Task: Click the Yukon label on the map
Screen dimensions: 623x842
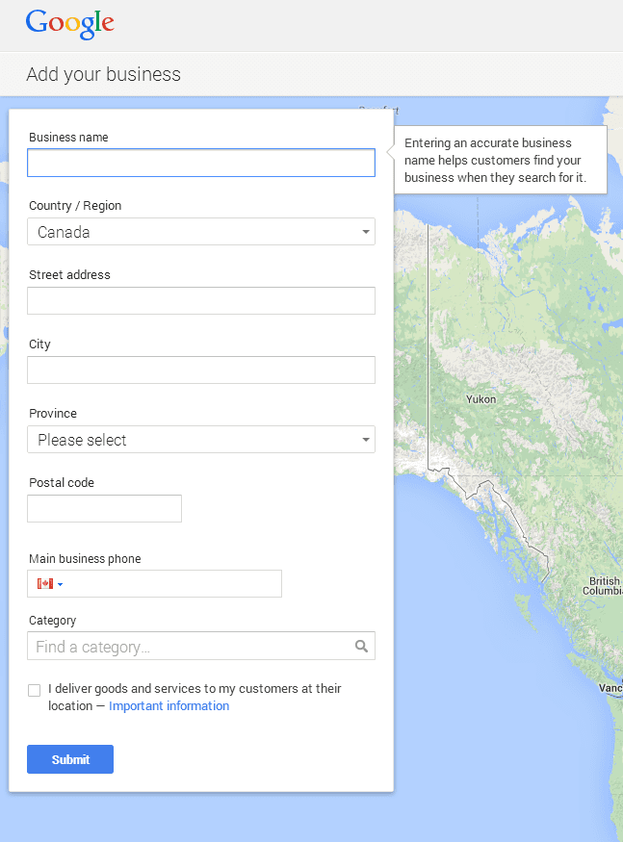Action: coord(481,399)
